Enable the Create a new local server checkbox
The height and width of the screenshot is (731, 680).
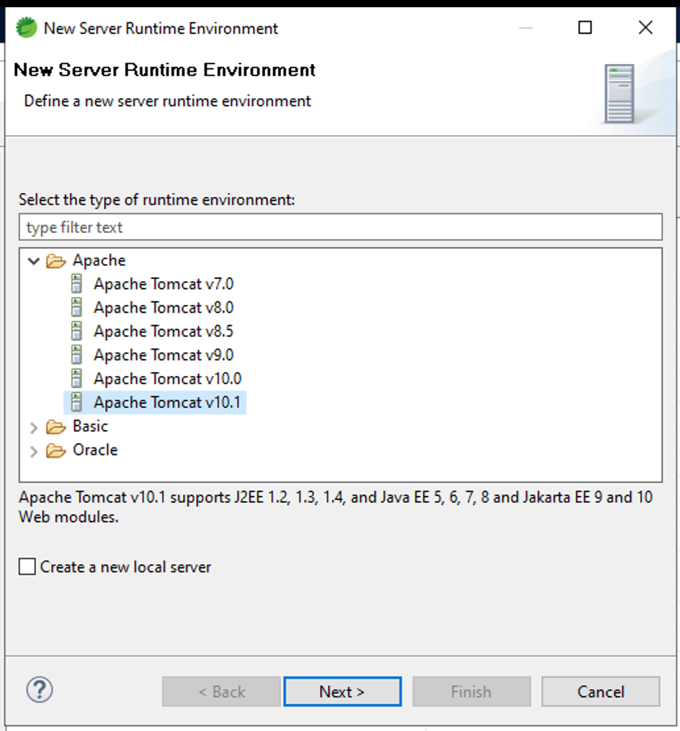[x=27, y=566]
